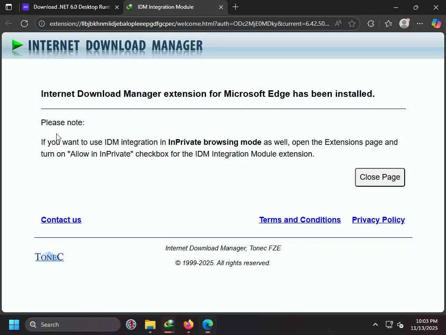Click the Tonec logo in the footer

point(49,256)
